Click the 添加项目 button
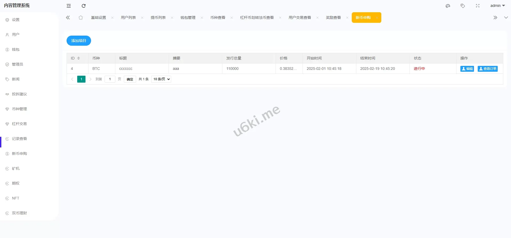 [x=79, y=41]
